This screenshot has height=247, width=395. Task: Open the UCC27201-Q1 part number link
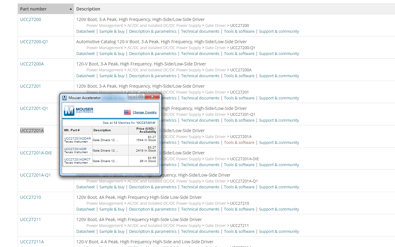(x=34, y=108)
